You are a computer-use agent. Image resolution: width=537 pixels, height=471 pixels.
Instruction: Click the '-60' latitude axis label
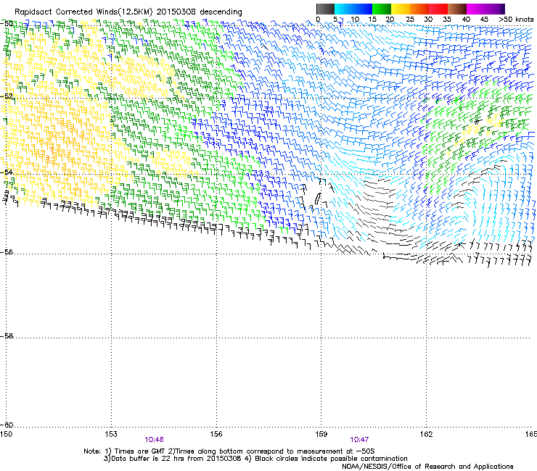7,425
